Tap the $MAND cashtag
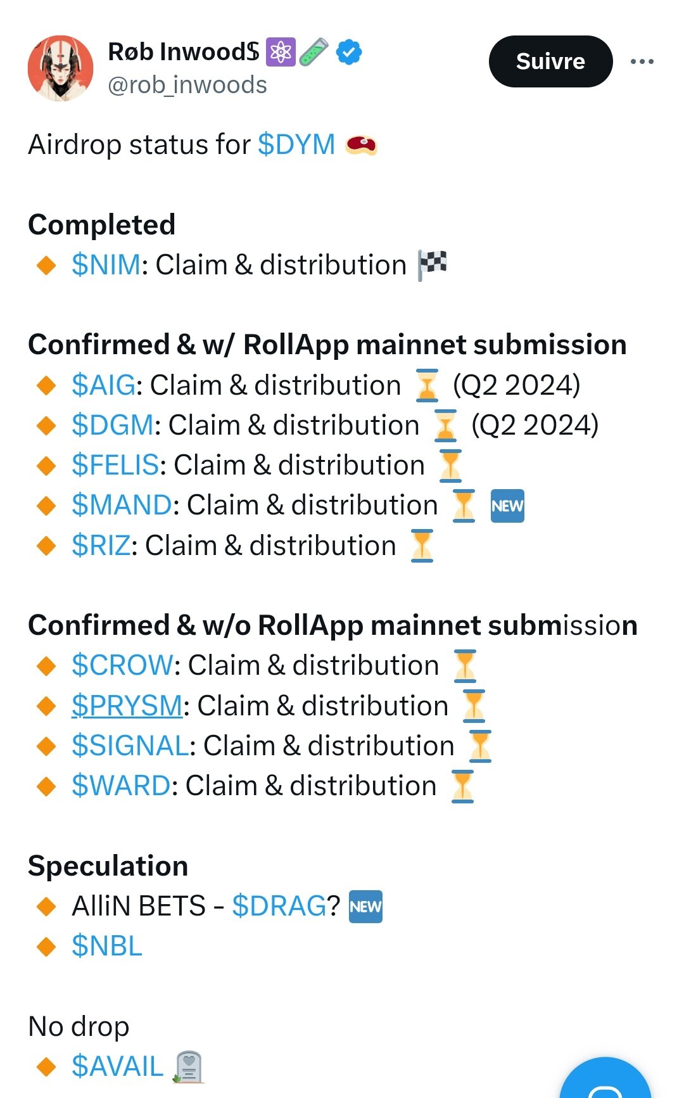This screenshot has width=684, height=1098. (122, 505)
